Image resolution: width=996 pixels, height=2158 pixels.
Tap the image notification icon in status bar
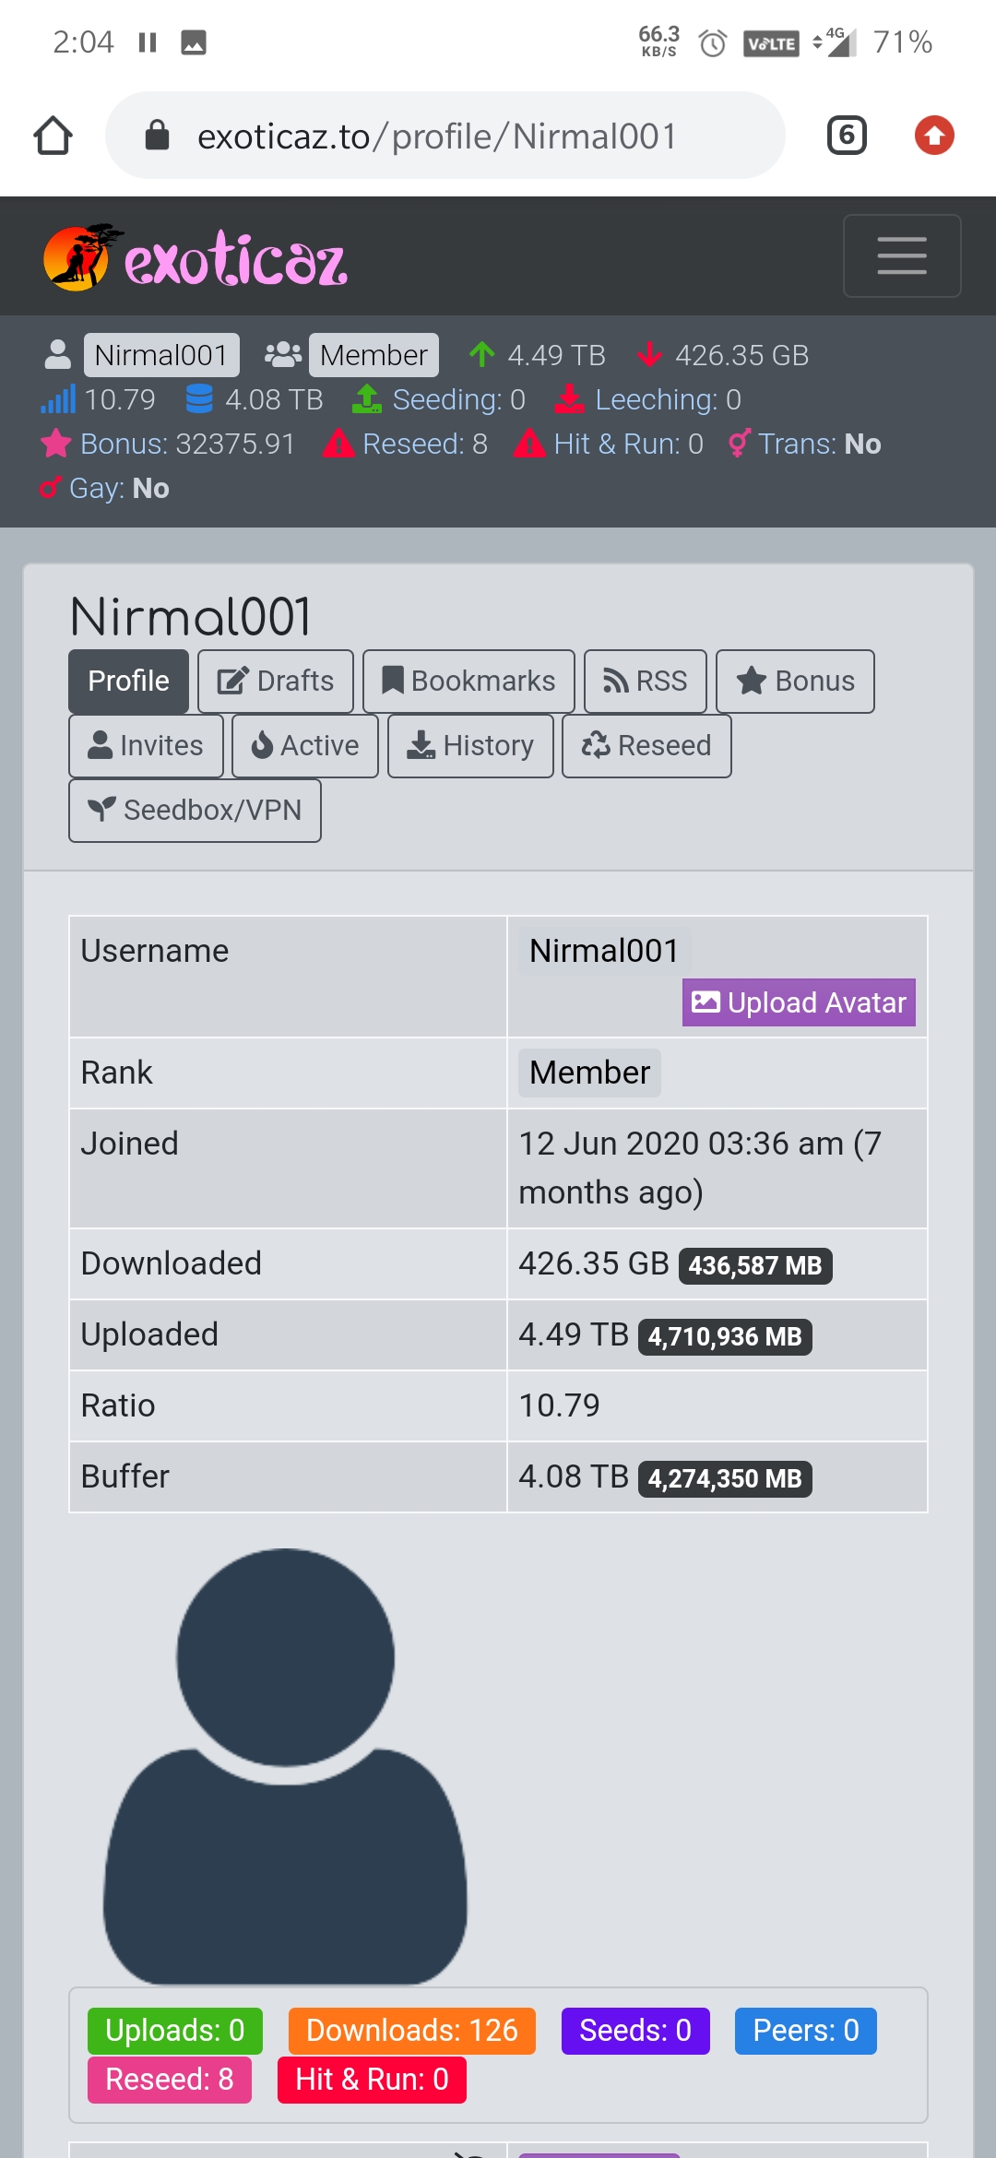194,42
